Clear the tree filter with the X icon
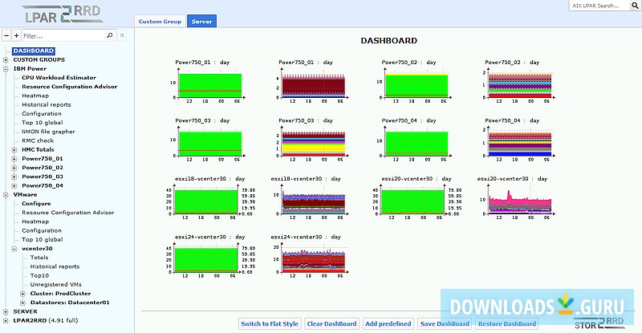 click(x=122, y=35)
